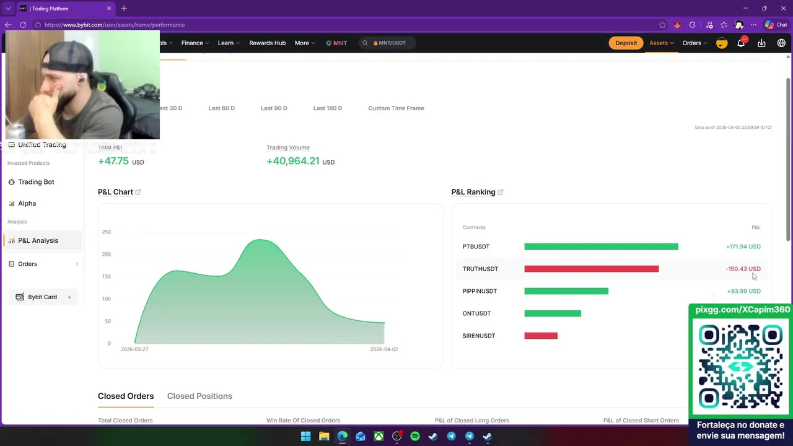Open the Xbox app from the taskbar
Screen dimensions: 793x446
379,436
